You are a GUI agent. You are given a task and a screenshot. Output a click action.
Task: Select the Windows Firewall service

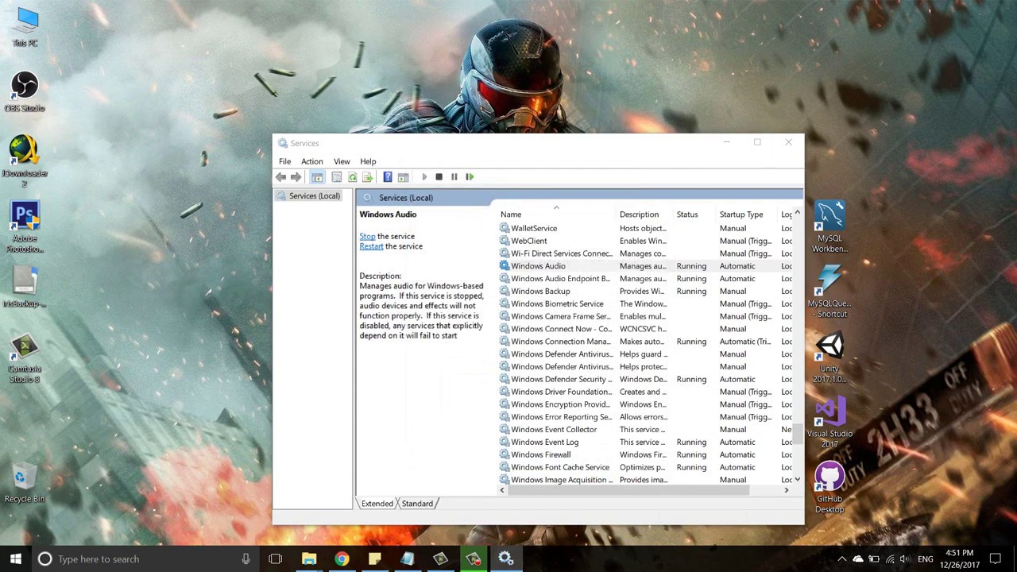(645, 454)
